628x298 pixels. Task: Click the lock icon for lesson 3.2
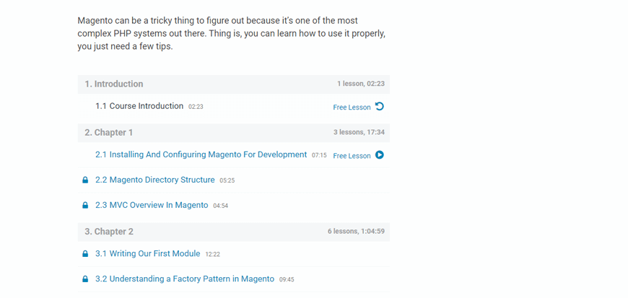coord(85,279)
